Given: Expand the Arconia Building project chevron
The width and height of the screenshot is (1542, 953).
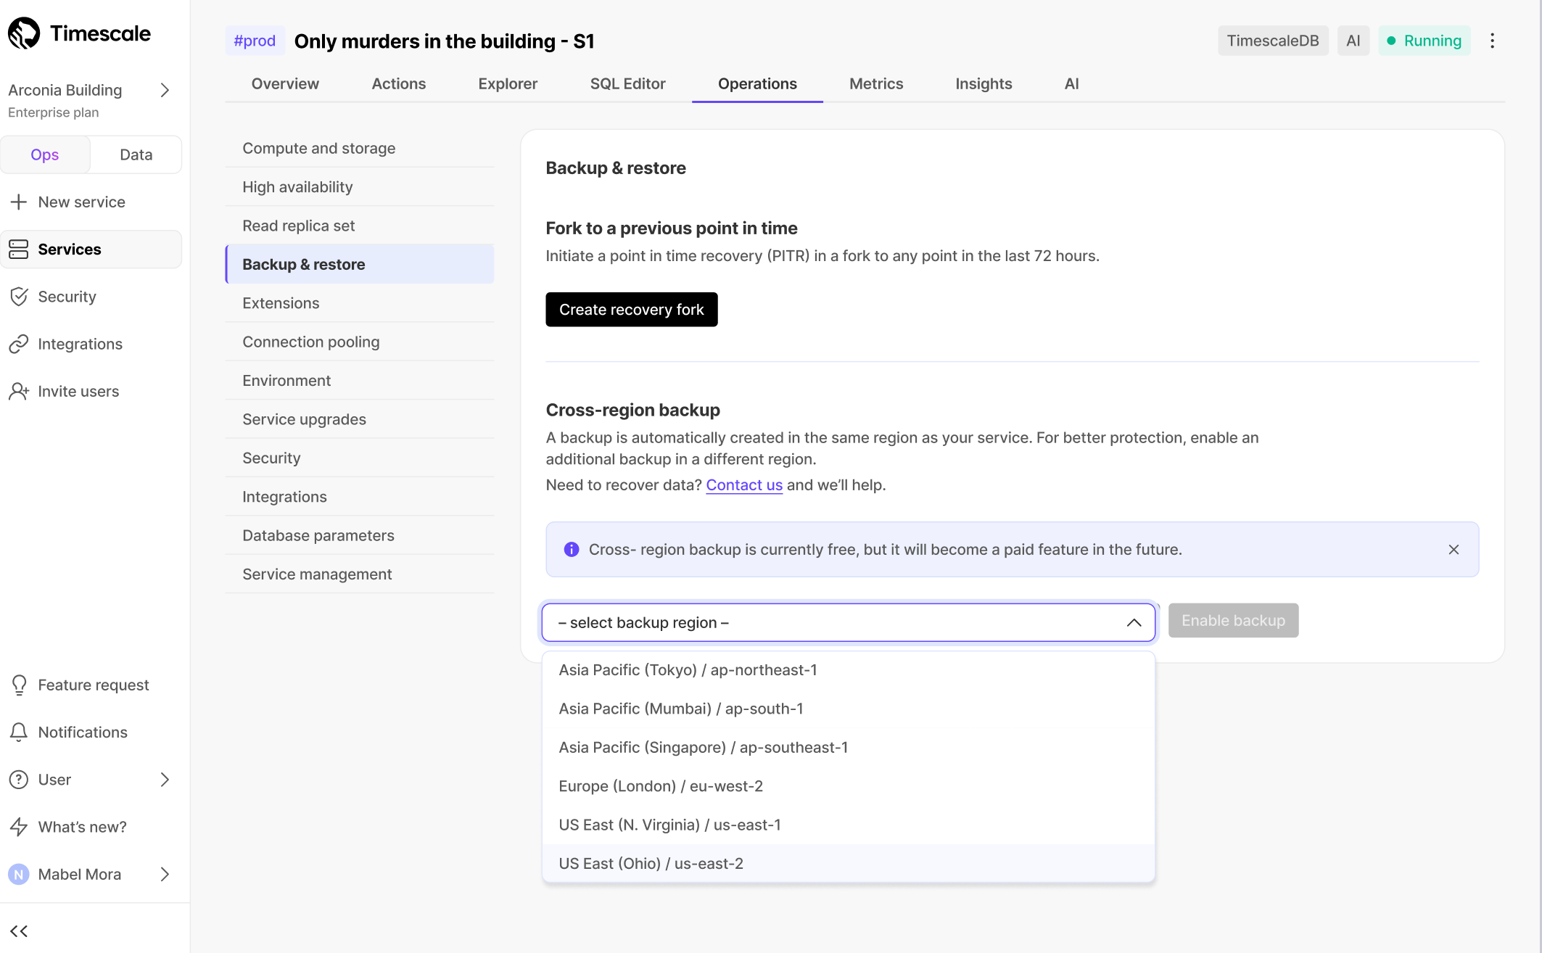Looking at the screenshot, I should click(165, 90).
